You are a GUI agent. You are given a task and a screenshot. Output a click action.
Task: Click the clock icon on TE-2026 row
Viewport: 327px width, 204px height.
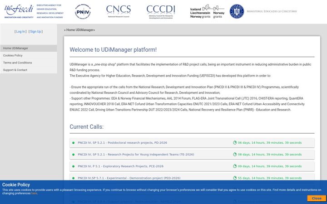(x=235, y=154)
